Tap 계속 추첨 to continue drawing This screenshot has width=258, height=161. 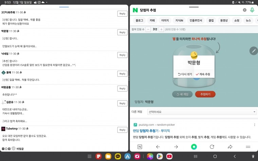click(203, 74)
